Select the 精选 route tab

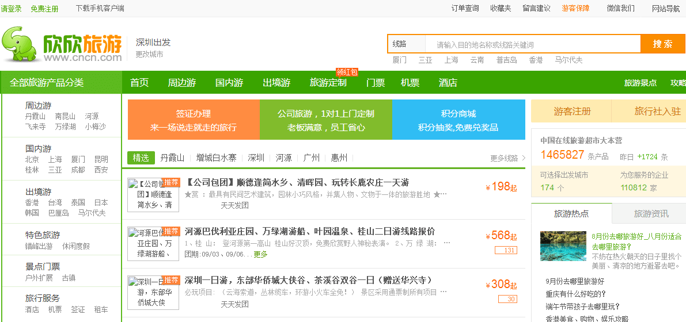[x=141, y=158]
